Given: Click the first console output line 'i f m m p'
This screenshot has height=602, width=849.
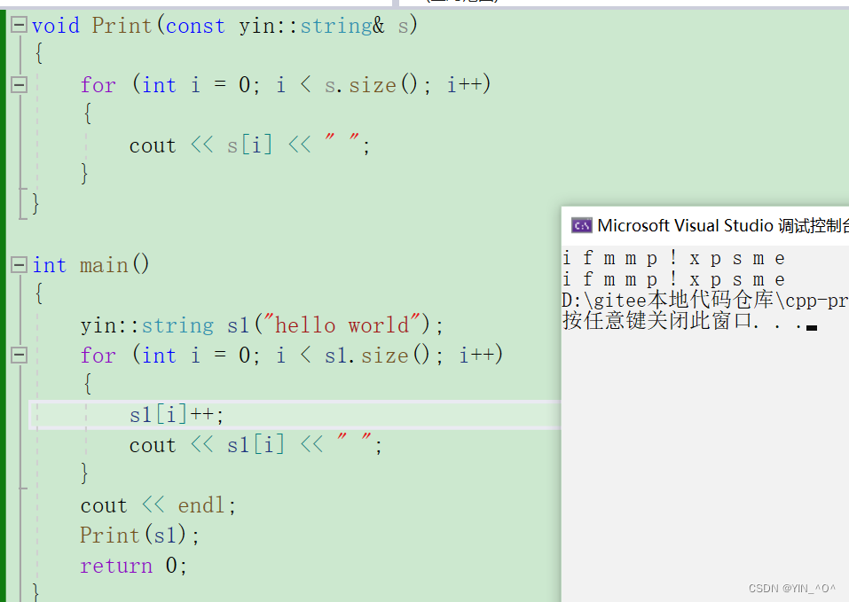Looking at the screenshot, I should pyautogui.click(x=673, y=259).
